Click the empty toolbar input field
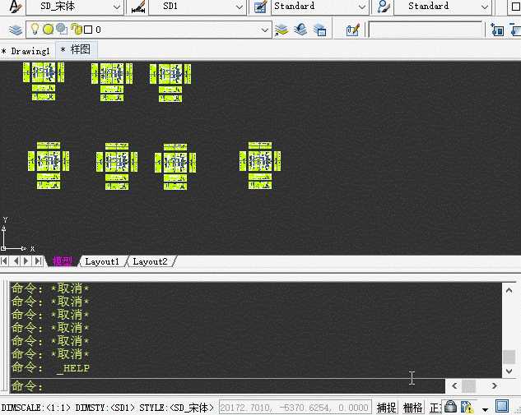Image resolution: width=521 pixels, height=415 pixels. click(425, 30)
